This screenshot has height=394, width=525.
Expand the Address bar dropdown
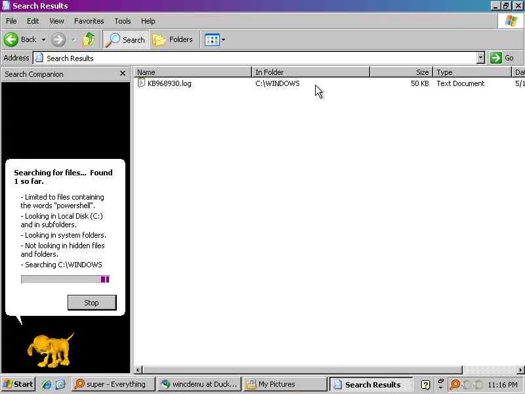(x=481, y=58)
